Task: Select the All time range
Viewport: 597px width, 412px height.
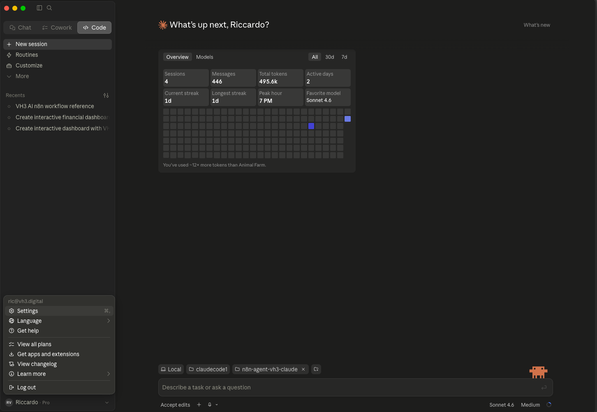Action: 315,57
